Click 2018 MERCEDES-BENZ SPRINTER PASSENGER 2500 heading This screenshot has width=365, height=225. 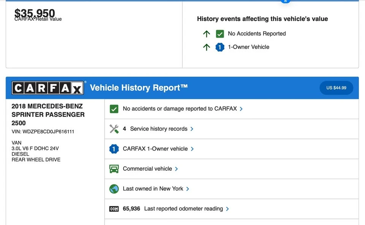(x=48, y=115)
